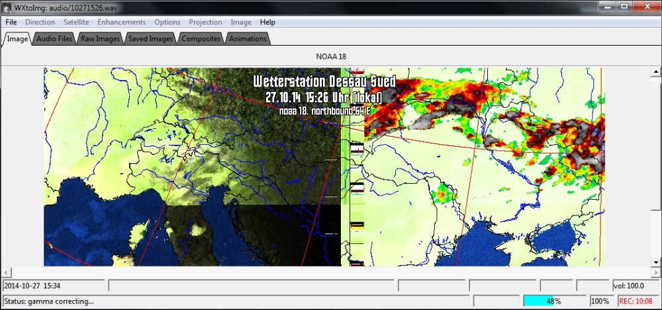Open the Direction menu
This screenshot has width=662, height=310.
pos(40,22)
